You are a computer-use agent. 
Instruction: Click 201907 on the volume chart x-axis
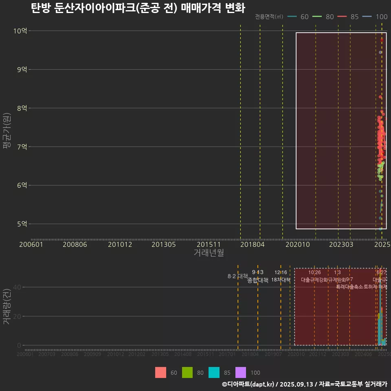point(273,354)
